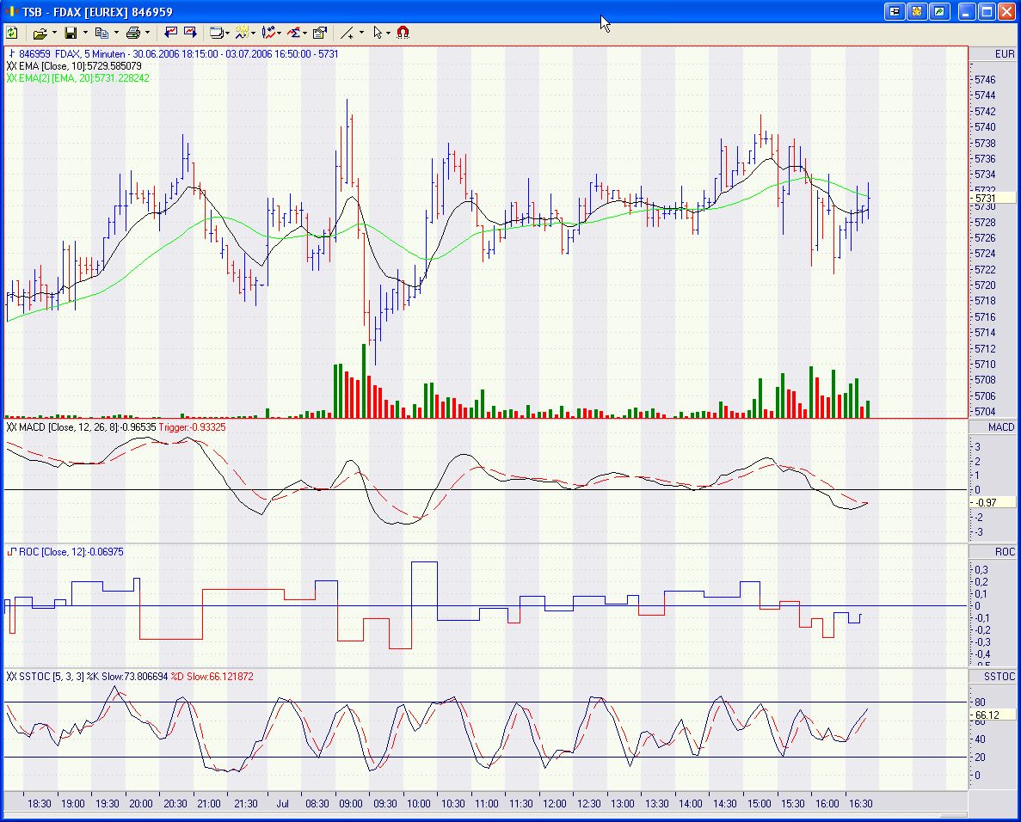Viewport: 1021px width, 822px height.
Task: Click the printer icon
Action: [133, 33]
